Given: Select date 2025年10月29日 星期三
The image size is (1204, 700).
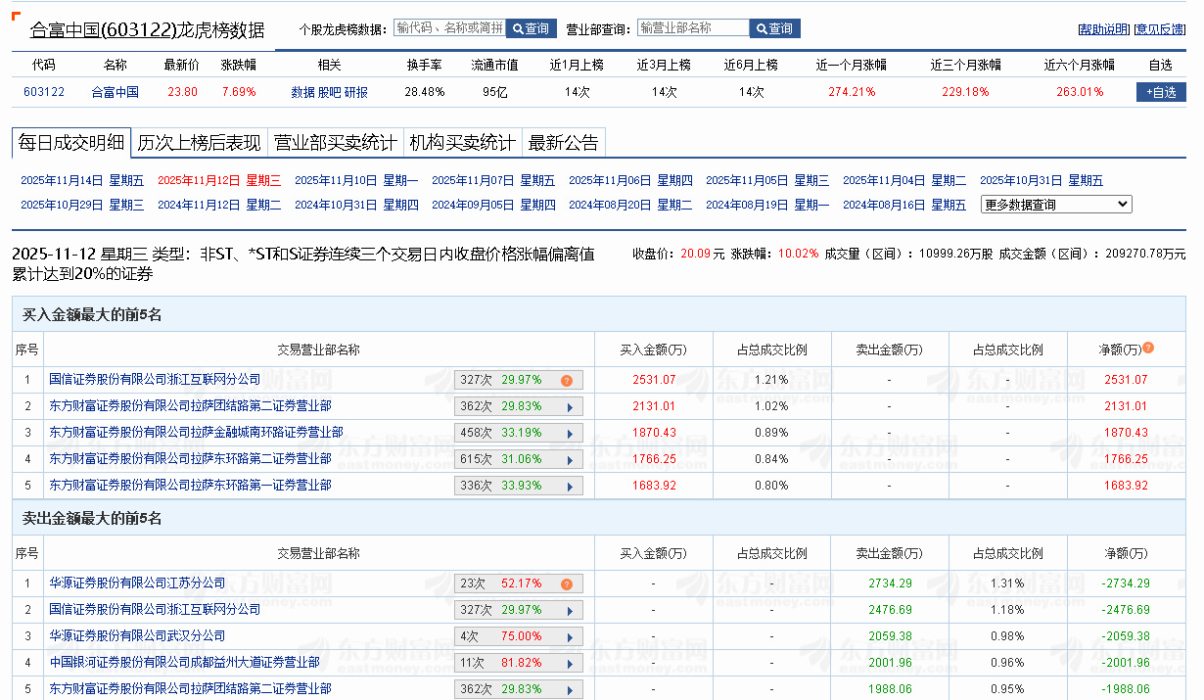Looking at the screenshot, I should tap(82, 205).
